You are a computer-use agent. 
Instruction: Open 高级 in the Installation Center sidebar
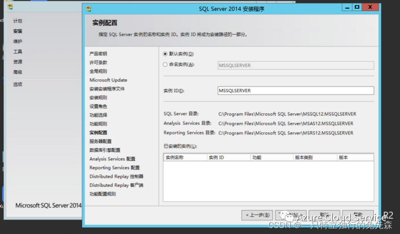17,72
